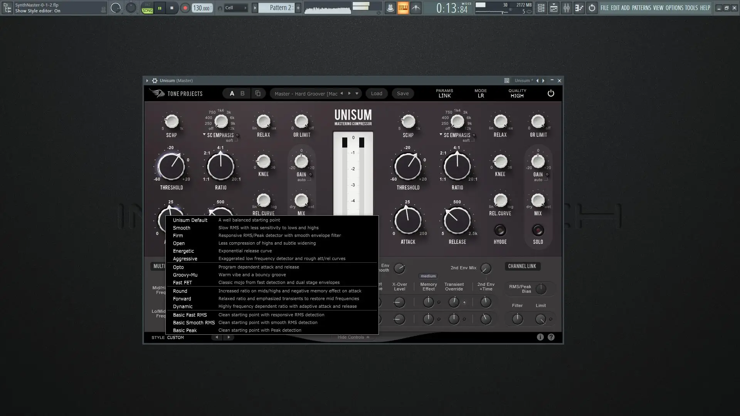Choose the Basic Smooth RMS style

[193, 322]
